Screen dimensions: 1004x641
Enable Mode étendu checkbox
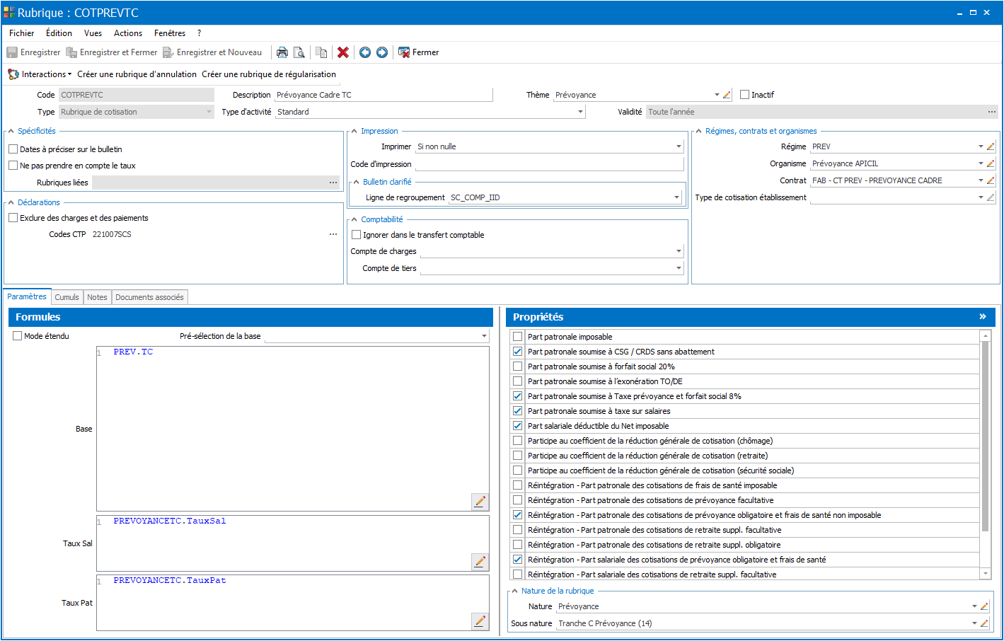[x=17, y=336]
